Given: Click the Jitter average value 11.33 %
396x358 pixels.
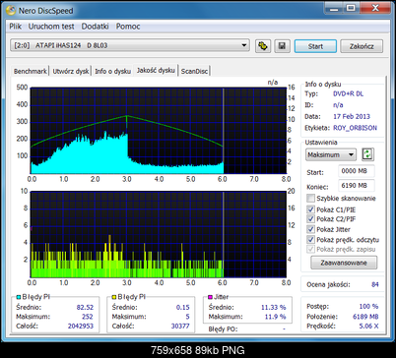Looking at the screenshot, I should 273,308.
